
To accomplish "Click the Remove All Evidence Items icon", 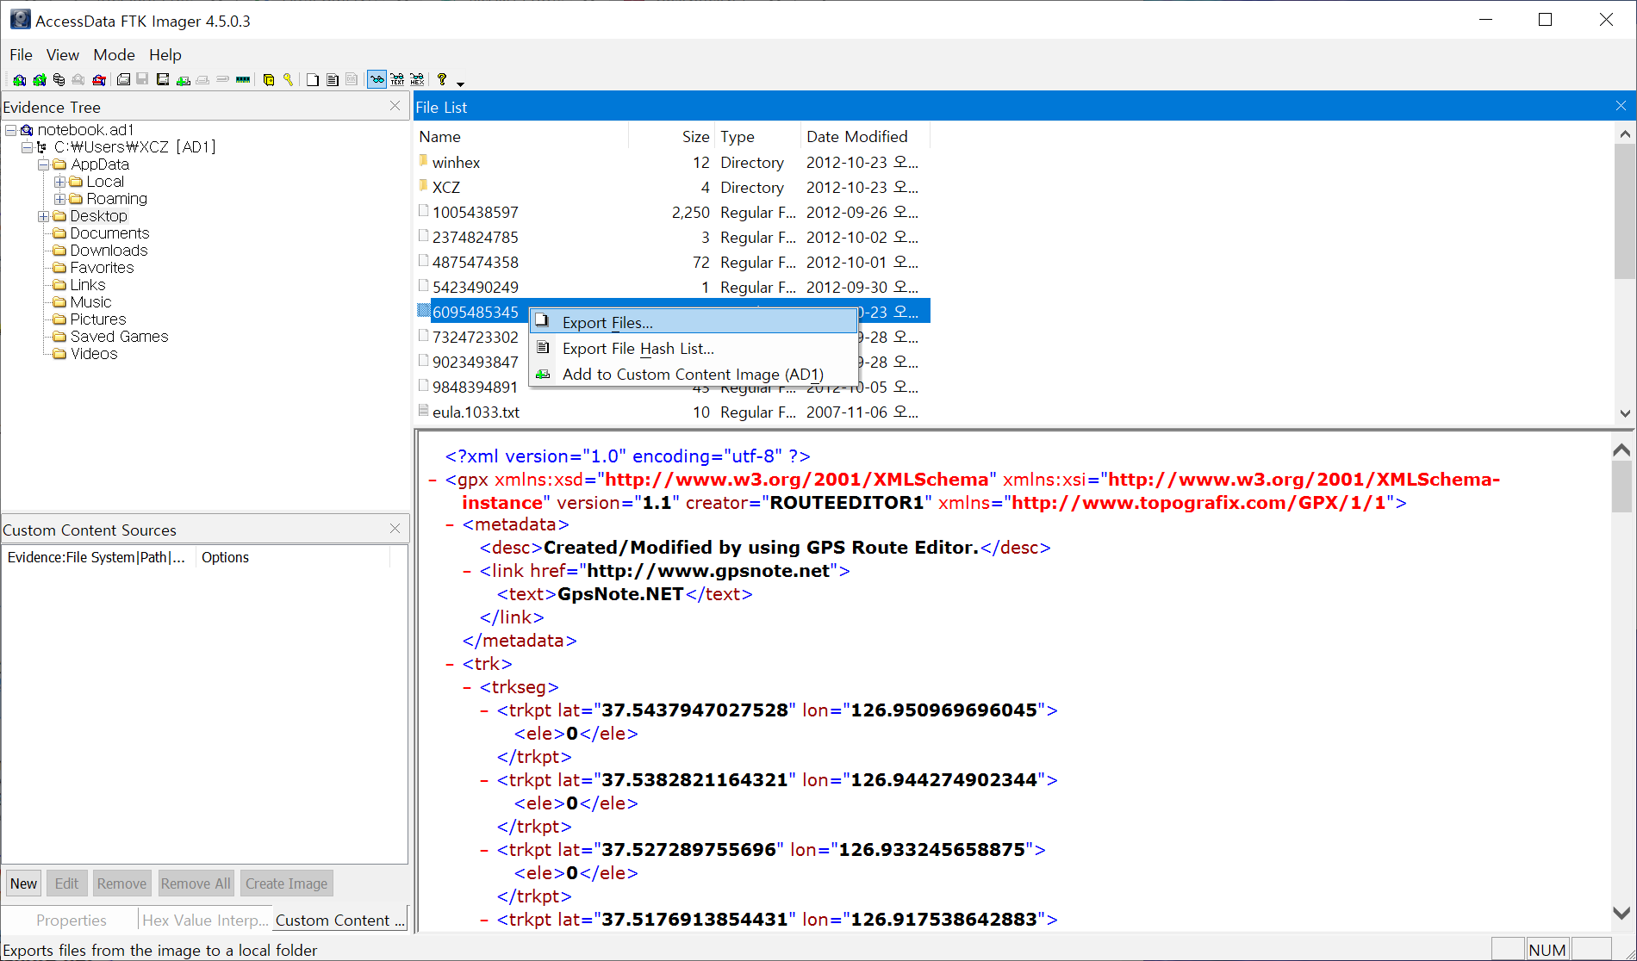I will (99, 80).
